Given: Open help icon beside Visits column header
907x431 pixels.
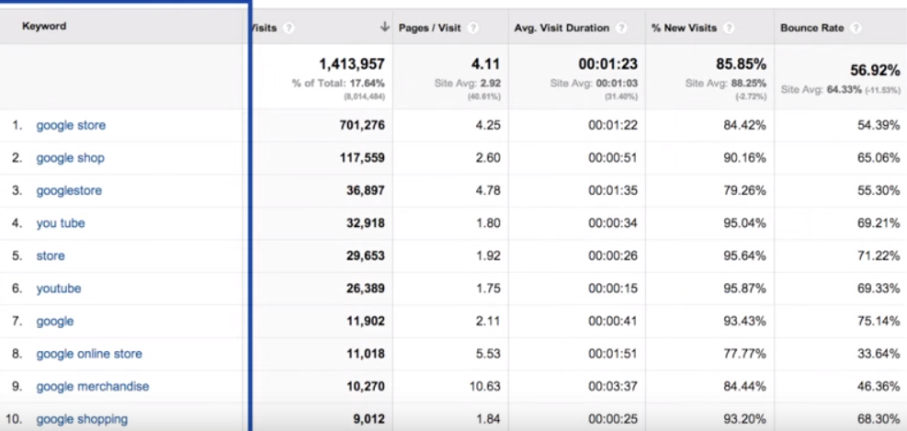Looking at the screenshot, I should click(x=289, y=28).
